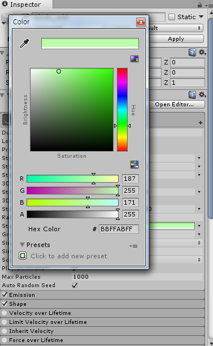Viewport: 213px width, 346px height.
Task: Open the layer dropdown ending in 'ult'
Action: pos(176,28)
